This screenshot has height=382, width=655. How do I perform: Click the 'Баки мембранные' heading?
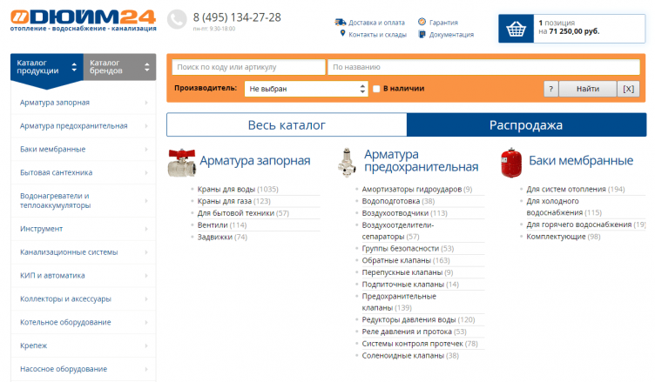tap(581, 160)
